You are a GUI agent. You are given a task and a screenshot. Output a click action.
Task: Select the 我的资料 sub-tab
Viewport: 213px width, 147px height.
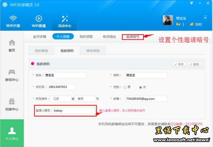pyautogui.click(x=67, y=50)
